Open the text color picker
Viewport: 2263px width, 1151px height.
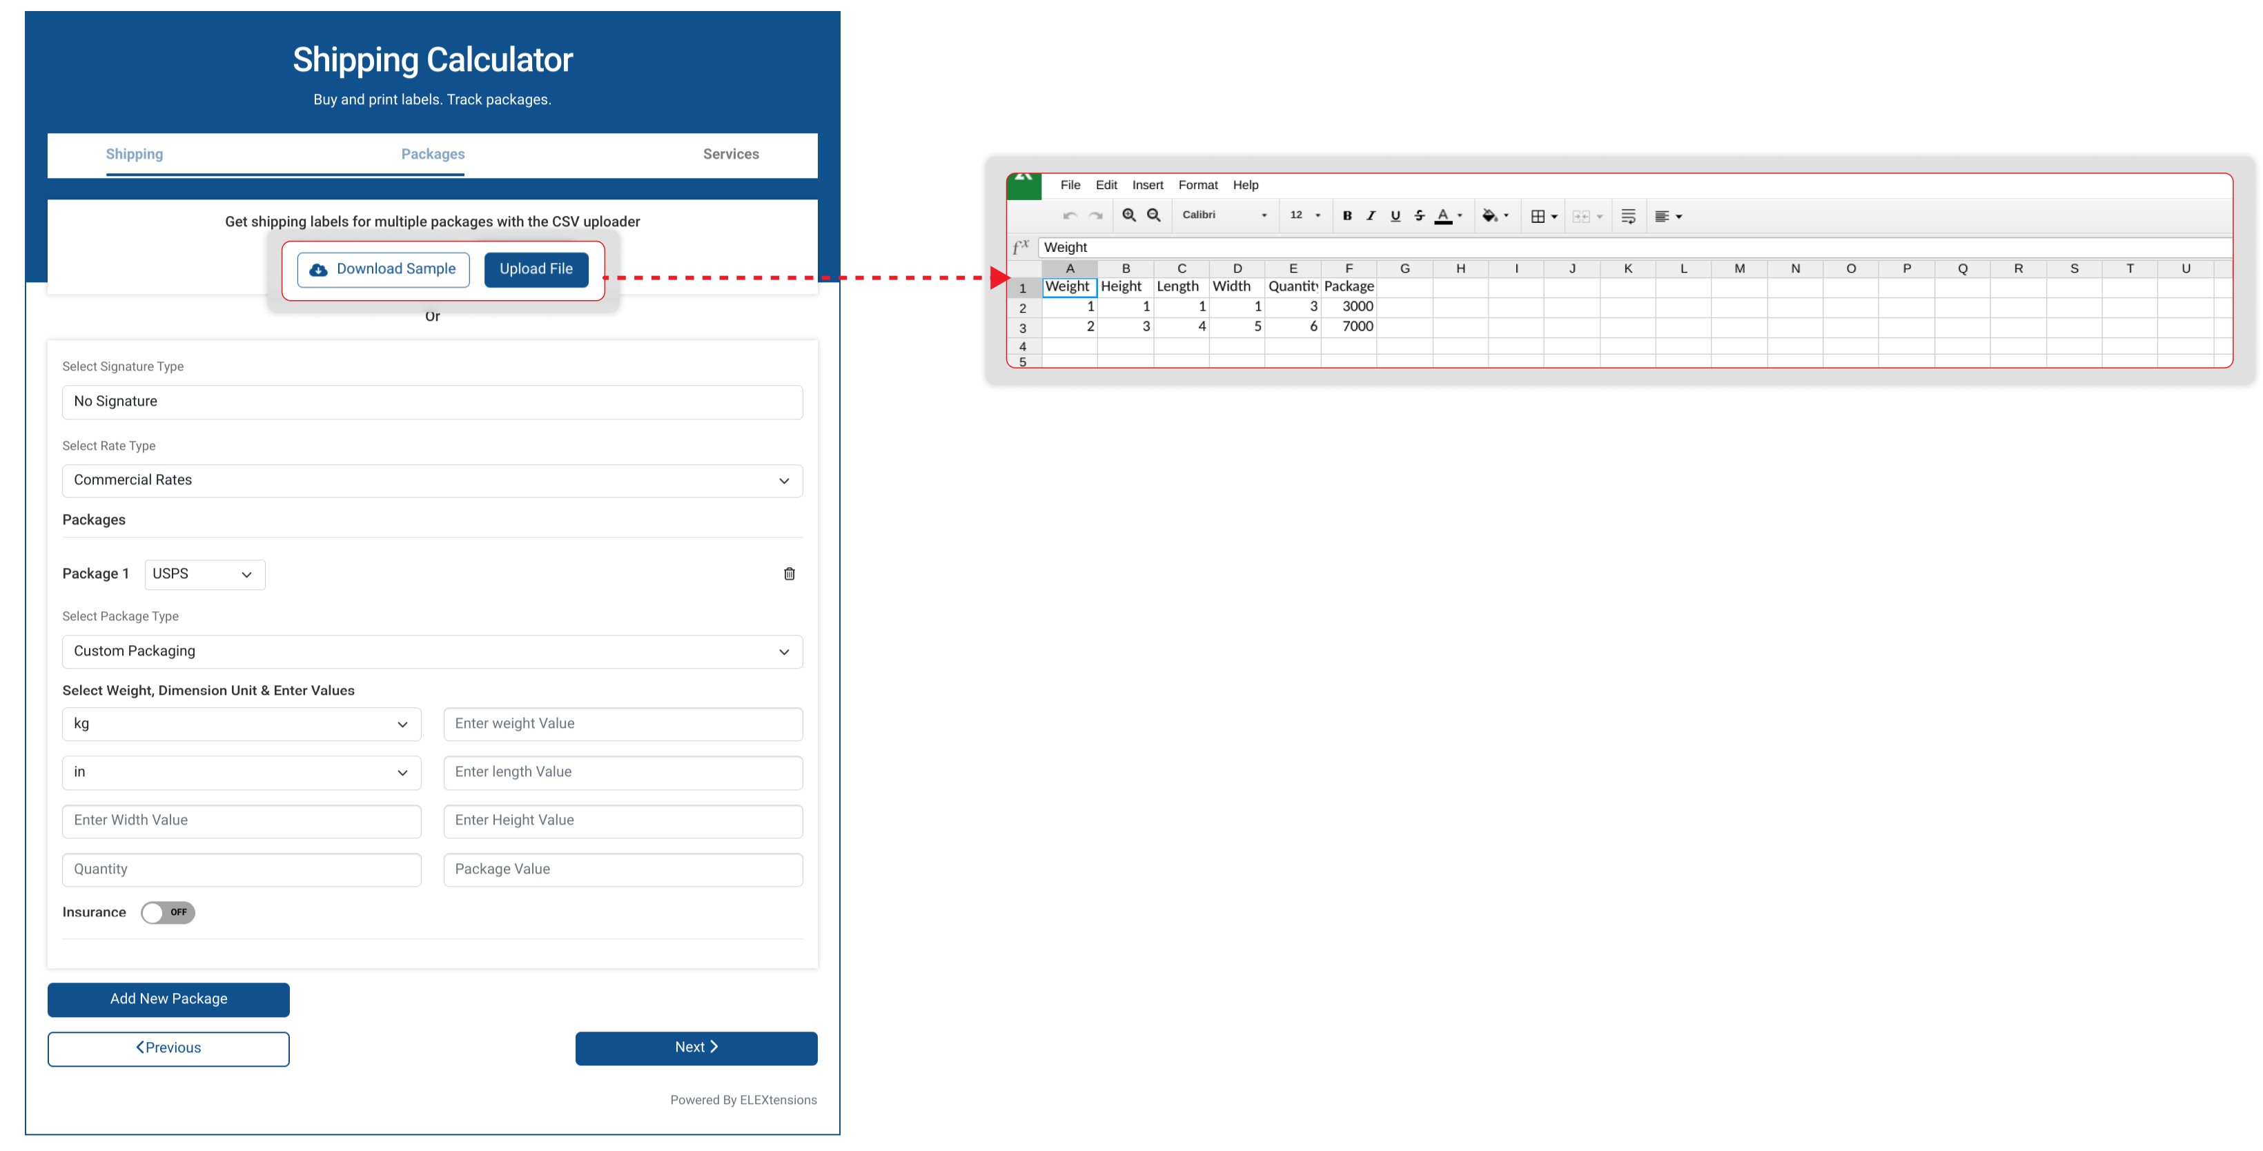[x=1443, y=215]
